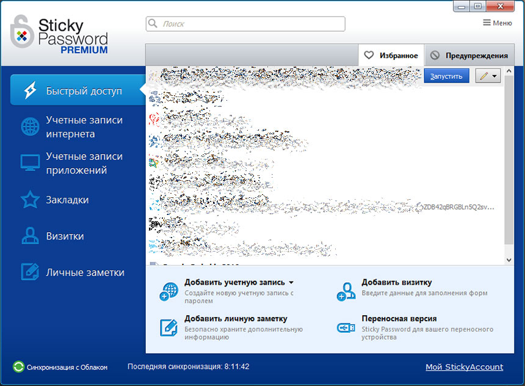Click the notepad icon for secure memos
The height and width of the screenshot is (386, 525).
point(30,272)
